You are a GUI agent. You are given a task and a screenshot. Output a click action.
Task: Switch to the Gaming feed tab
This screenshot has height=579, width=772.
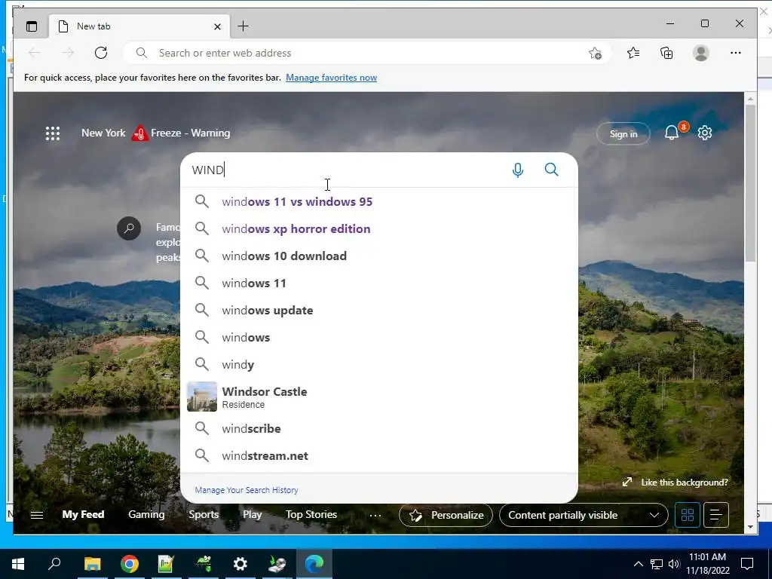146,514
